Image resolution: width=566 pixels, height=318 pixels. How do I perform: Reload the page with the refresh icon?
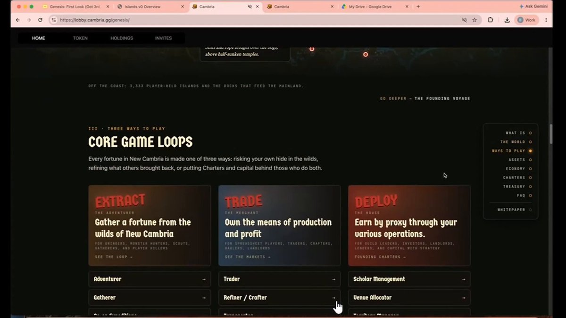click(40, 20)
